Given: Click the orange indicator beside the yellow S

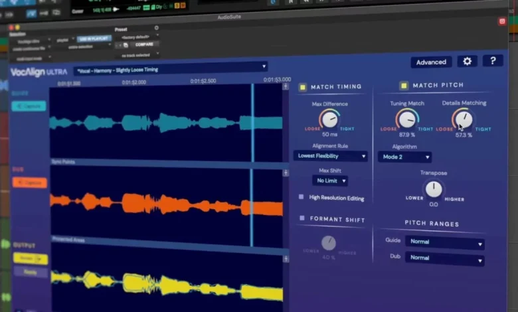Looking at the screenshot, I should (183, 5).
